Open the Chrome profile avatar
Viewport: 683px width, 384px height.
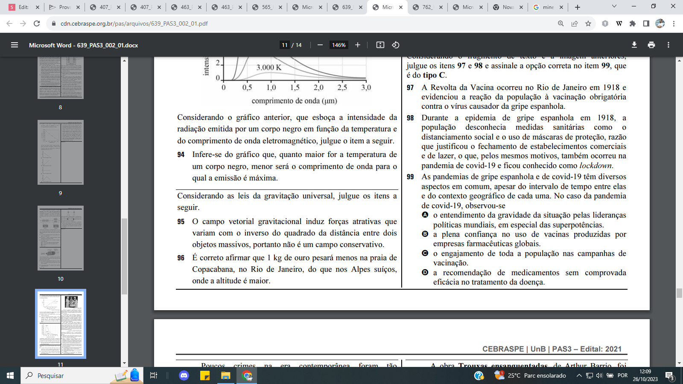pyautogui.click(x=660, y=23)
